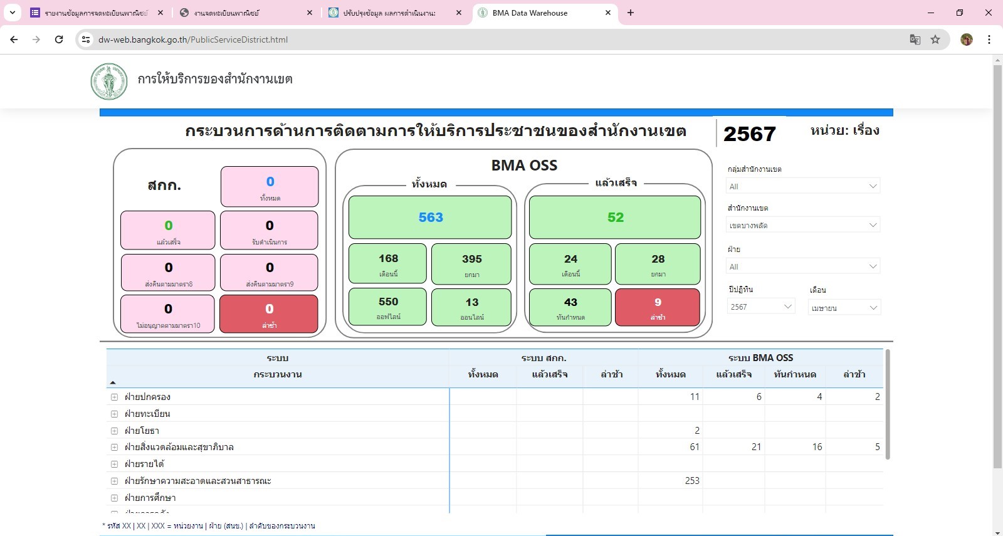1003x536 pixels.
Task: Click the Bangkok BMA logo emblem
Action: click(109, 81)
